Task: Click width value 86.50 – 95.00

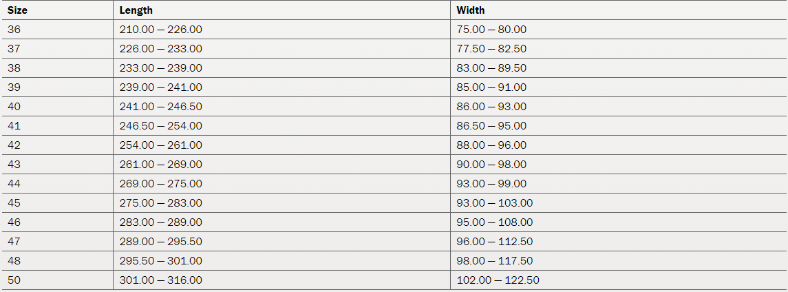Action: pyautogui.click(x=491, y=126)
